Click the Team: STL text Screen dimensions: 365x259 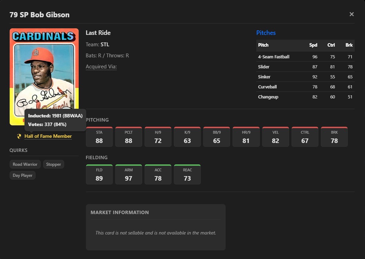[x=97, y=45]
